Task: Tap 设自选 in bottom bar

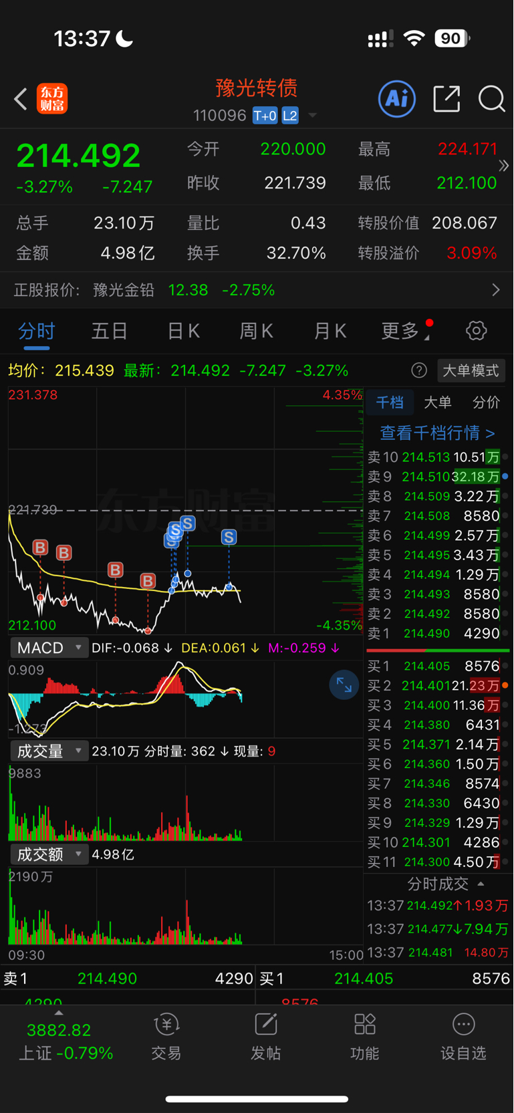Action: (x=463, y=1037)
